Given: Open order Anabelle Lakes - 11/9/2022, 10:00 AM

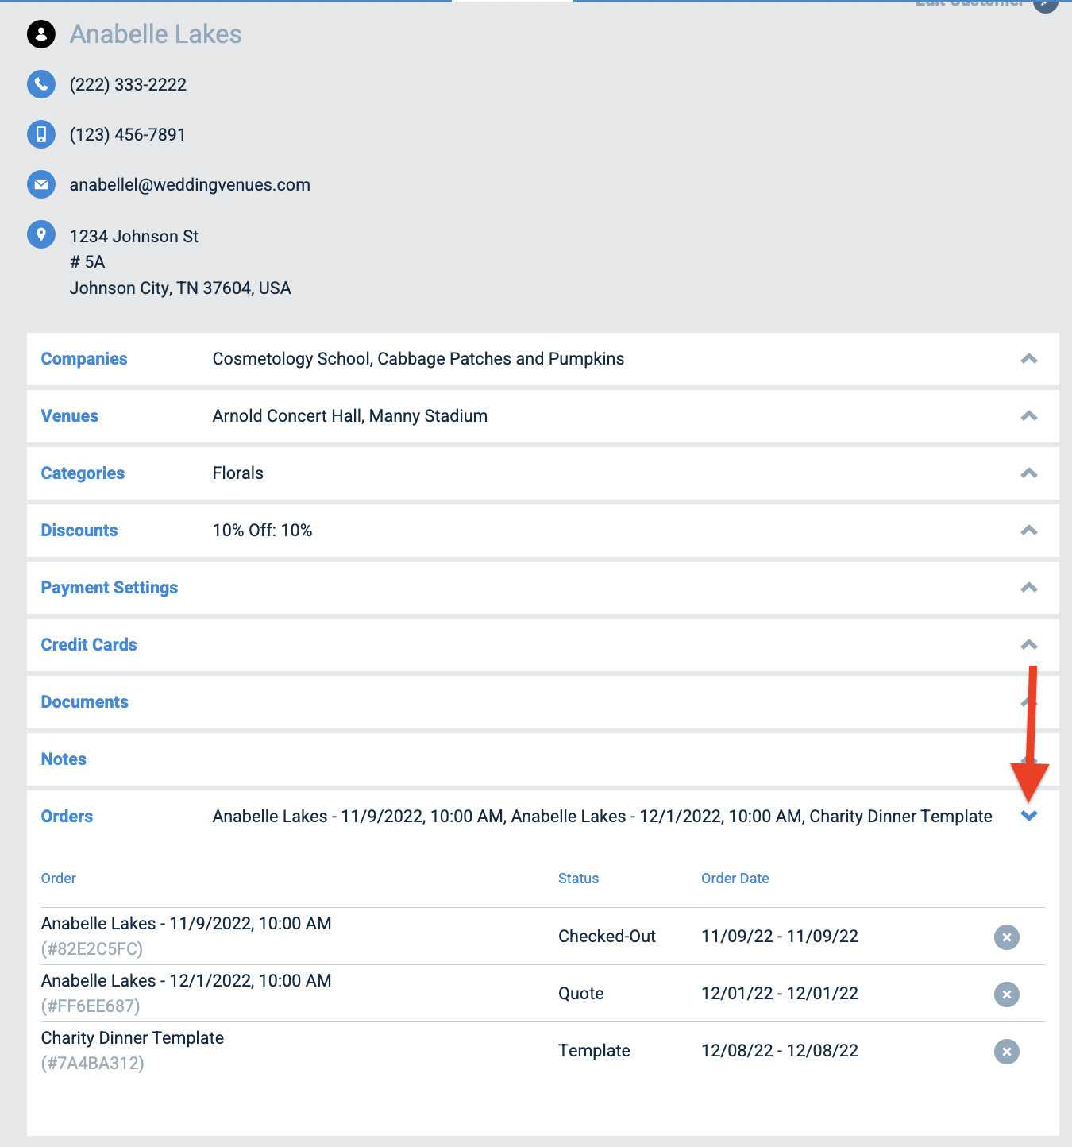Looking at the screenshot, I should coord(187,924).
